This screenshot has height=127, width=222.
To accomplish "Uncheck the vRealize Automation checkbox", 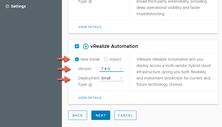I will click(77, 47).
